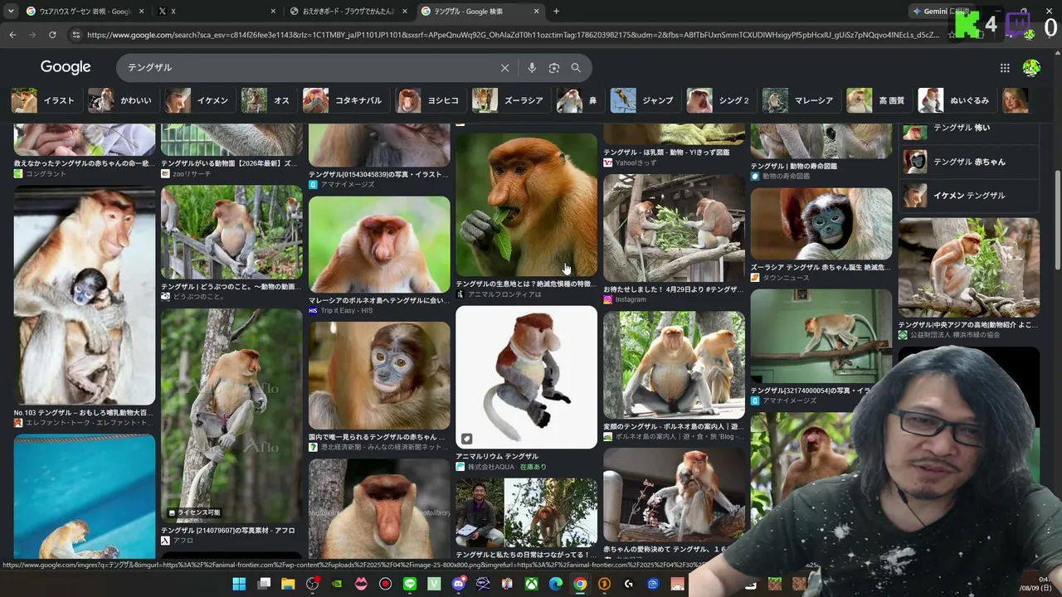The width and height of the screenshot is (1062, 597).
Task: Click the Google logo
Action: [x=66, y=67]
